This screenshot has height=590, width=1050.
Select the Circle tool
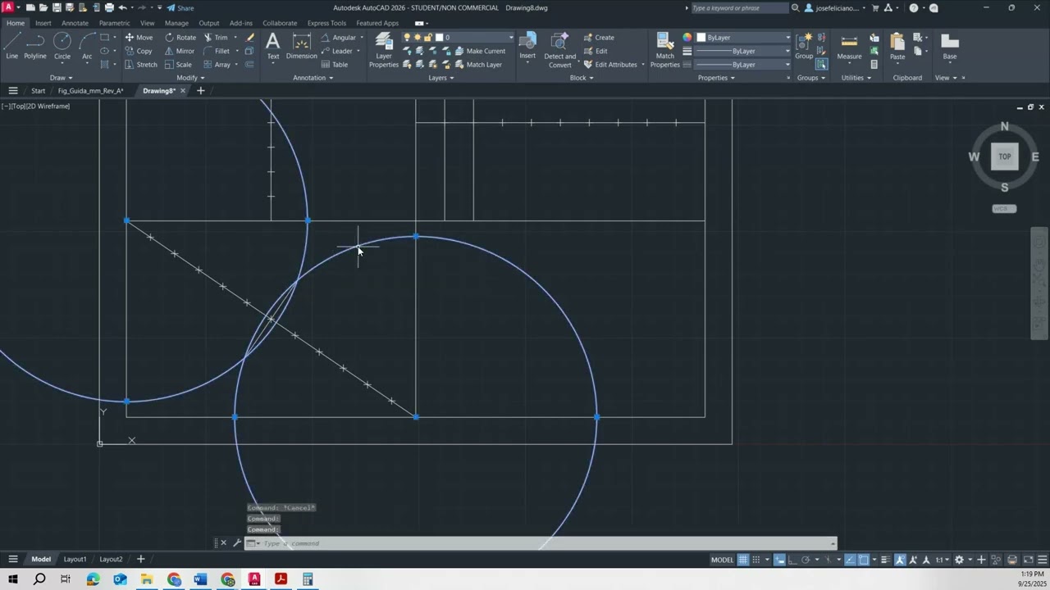click(x=62, y=46)
